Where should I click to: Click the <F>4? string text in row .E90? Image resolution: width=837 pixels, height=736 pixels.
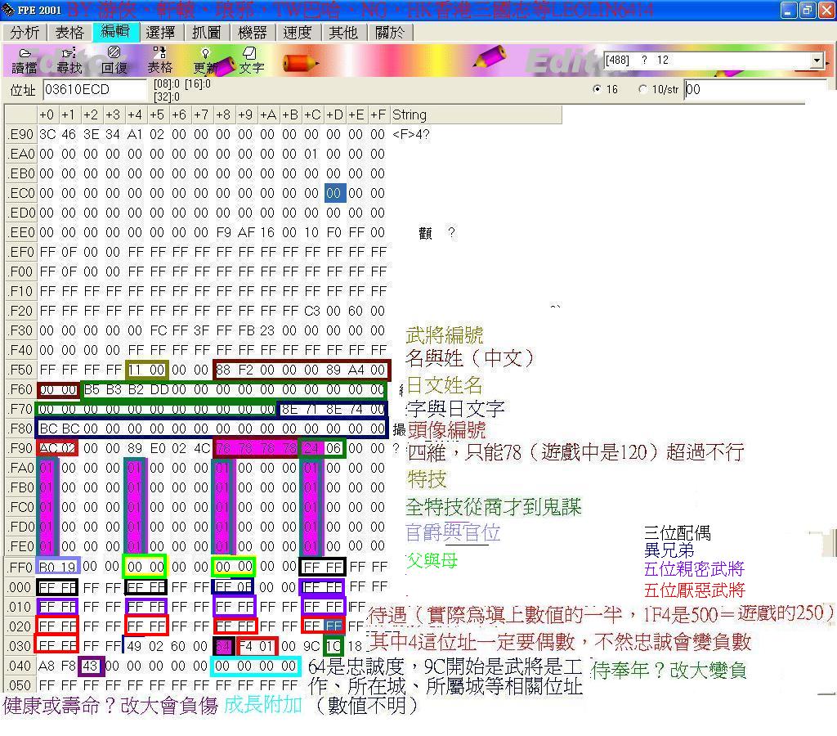410,134
